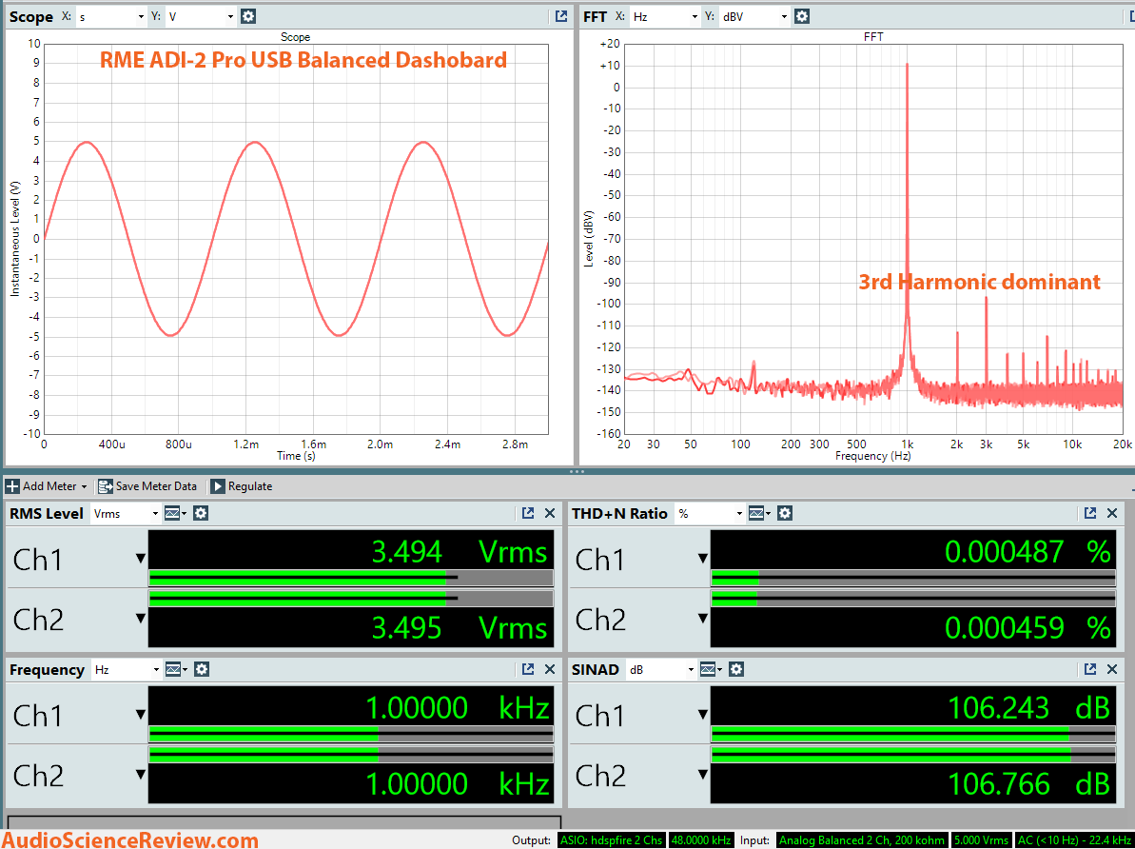The width and height of the screenshot is (1135, 849).
Task: Expand Frequency Ch2 arrow
Action: [141, 775]
